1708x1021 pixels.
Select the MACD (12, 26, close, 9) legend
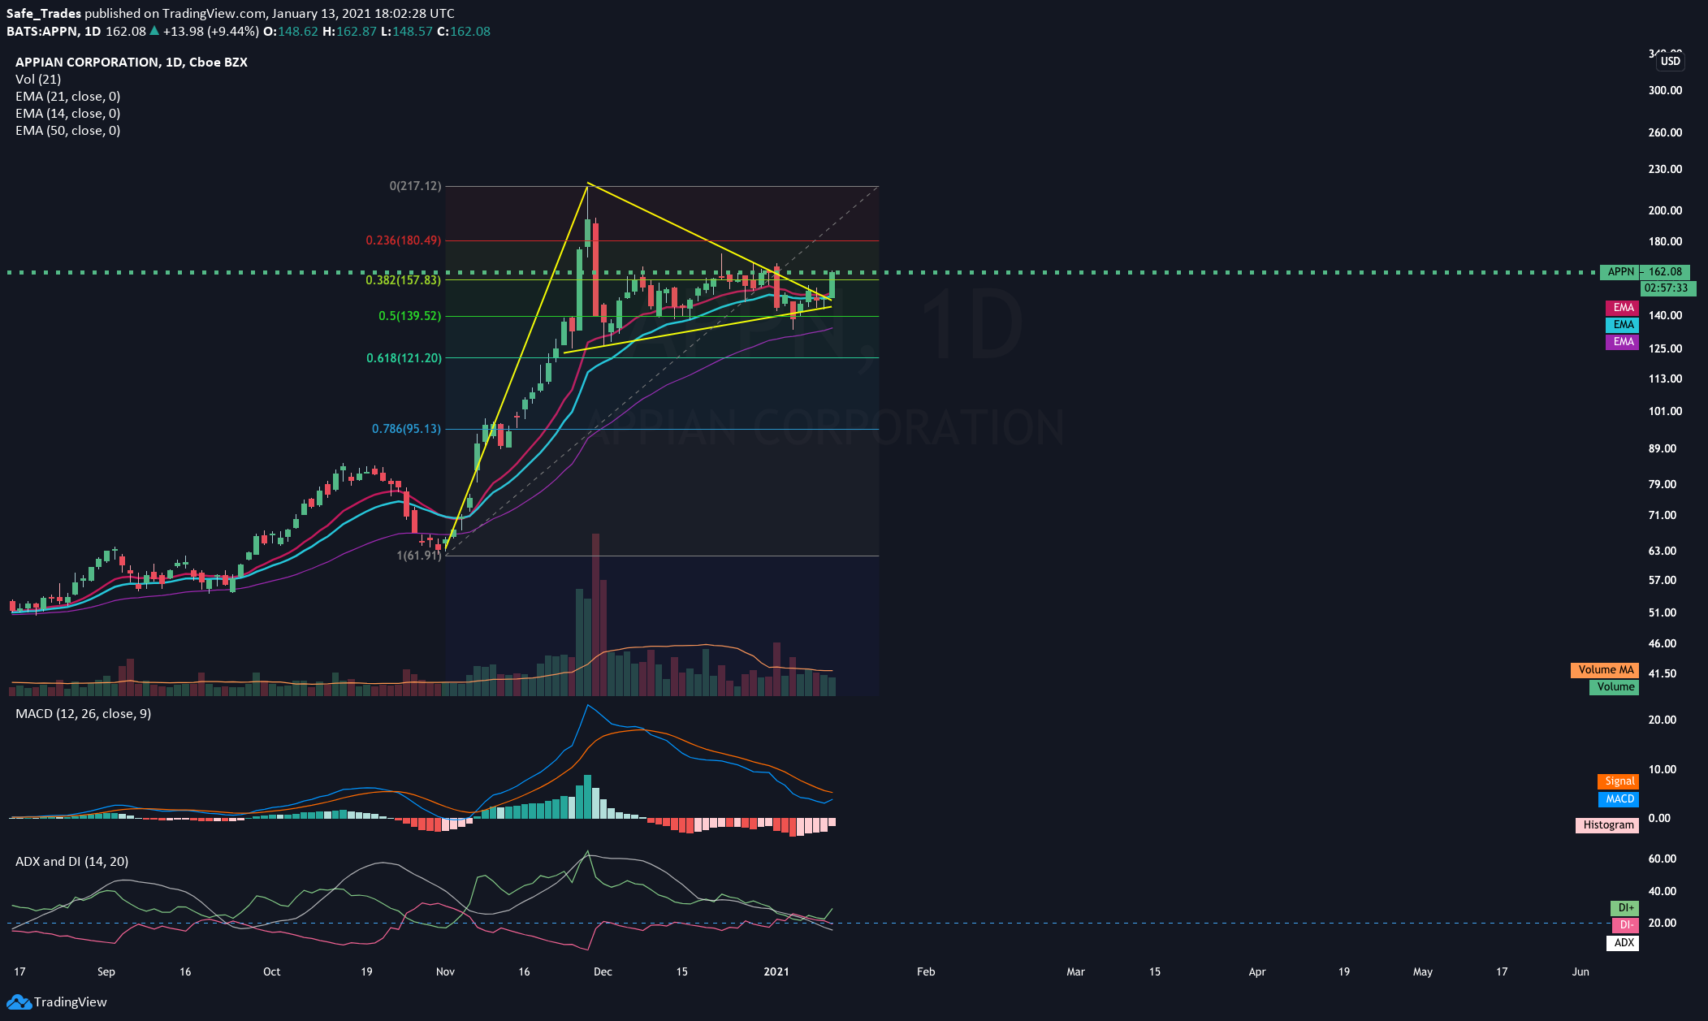(84, 713)
